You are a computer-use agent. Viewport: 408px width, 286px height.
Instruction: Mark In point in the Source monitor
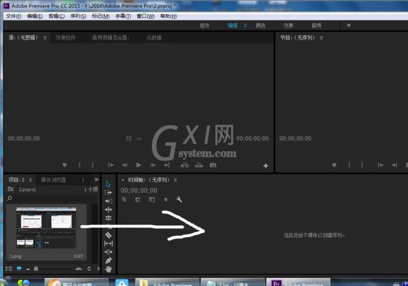click(79, 165)
